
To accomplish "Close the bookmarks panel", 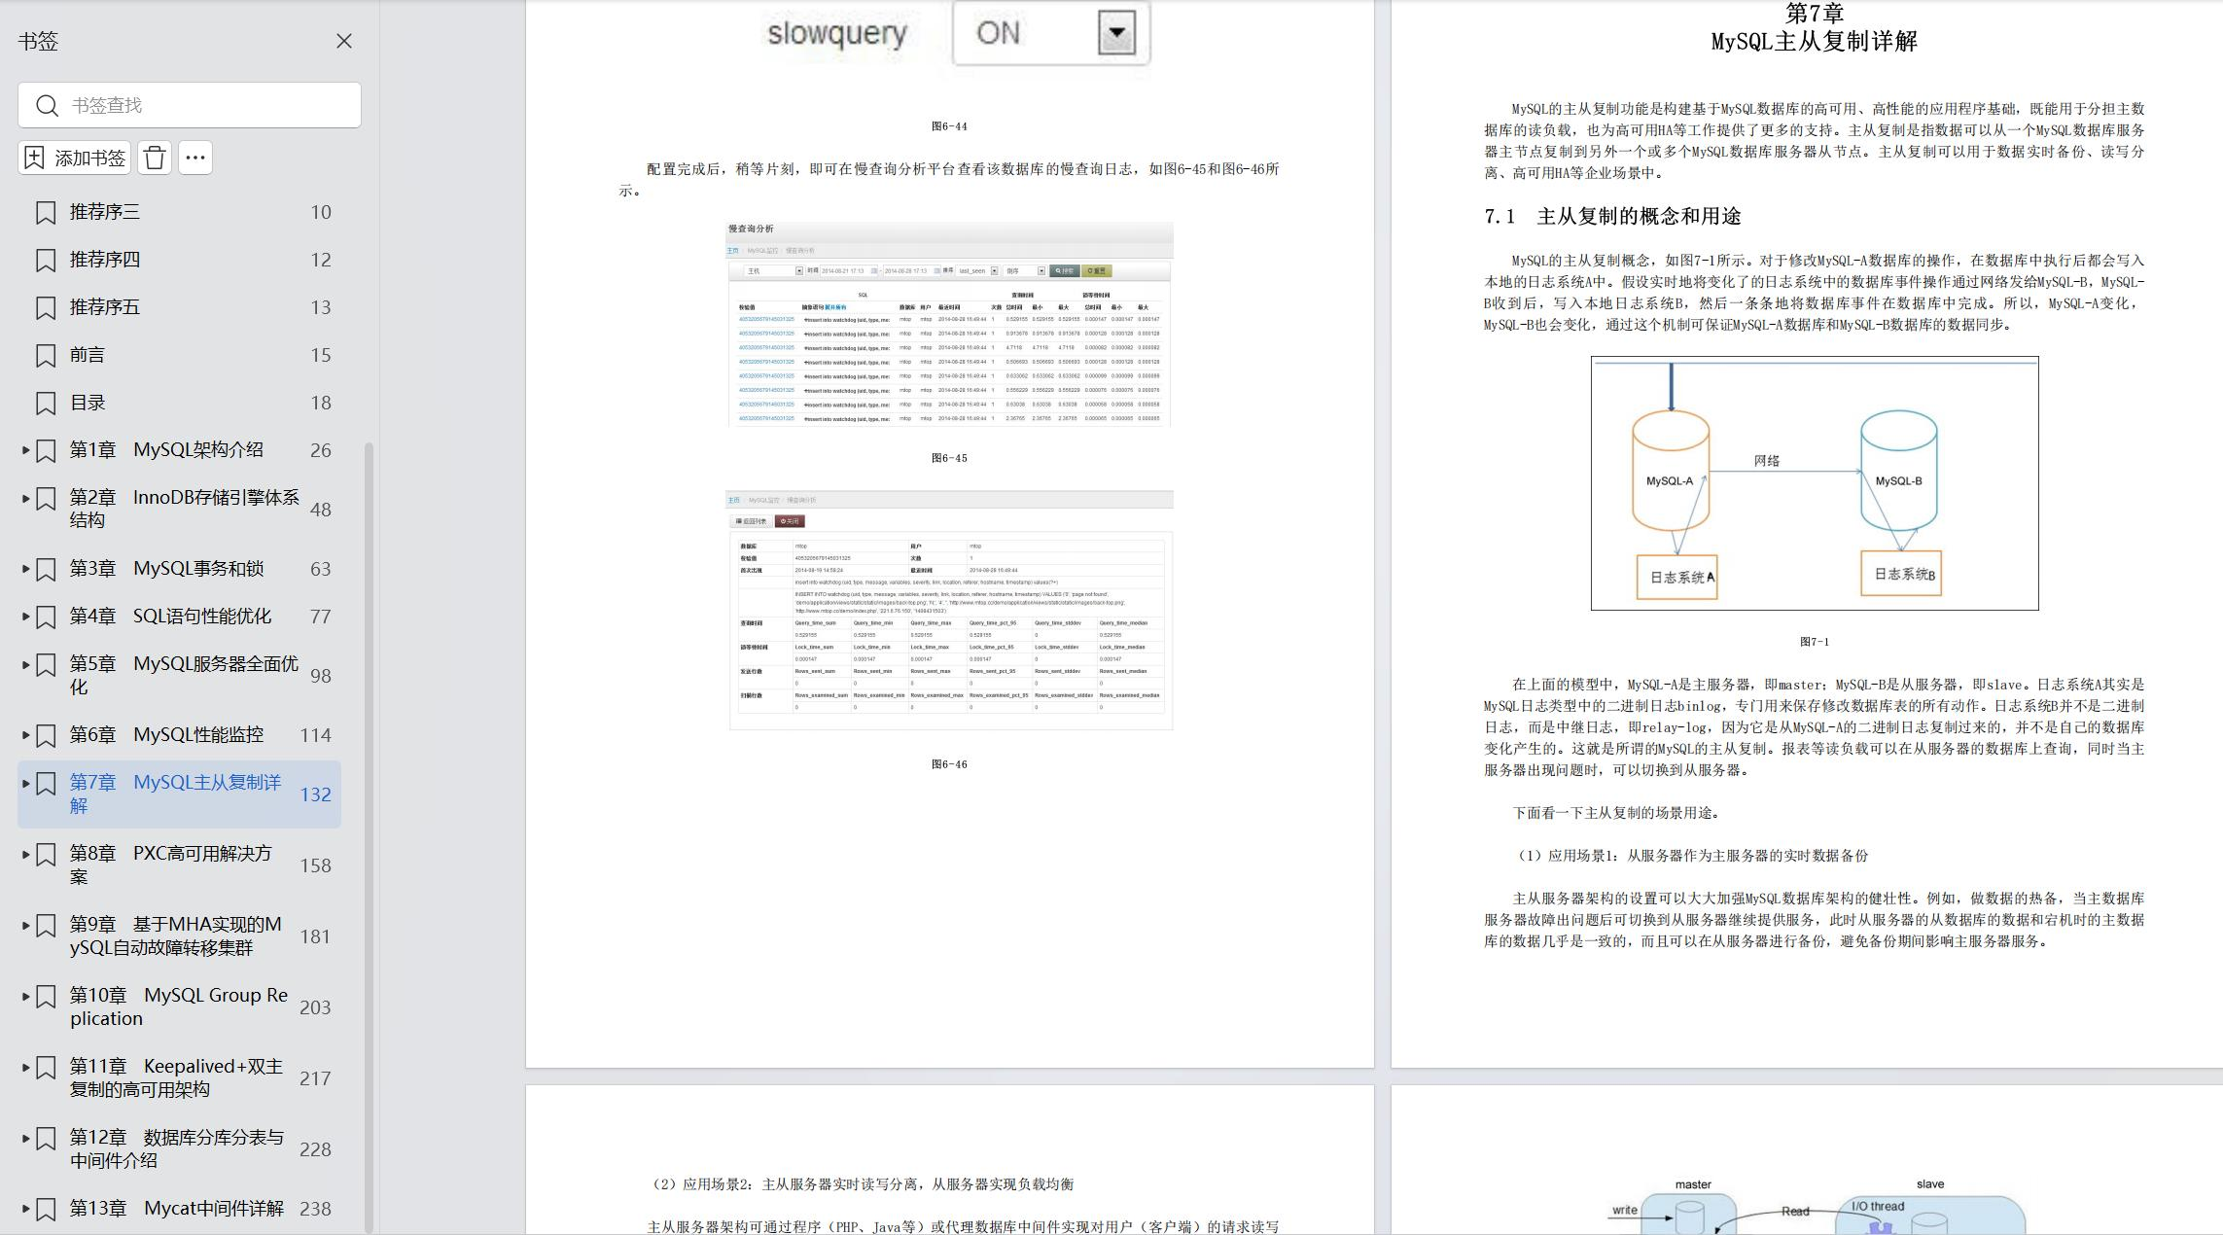I will (343, 41).
